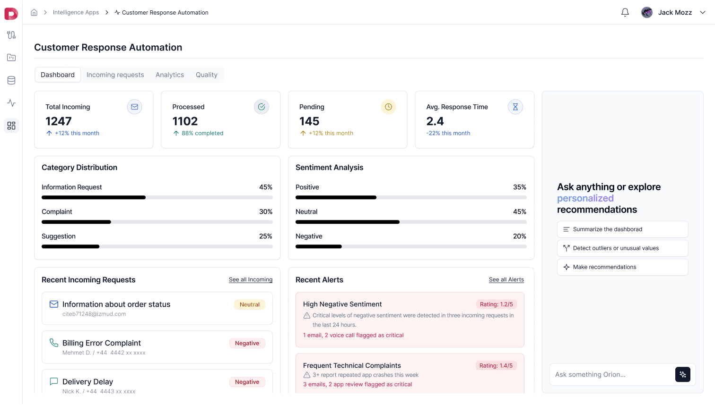
Task: Open the notifications bell
Action: tap(625, 12)
